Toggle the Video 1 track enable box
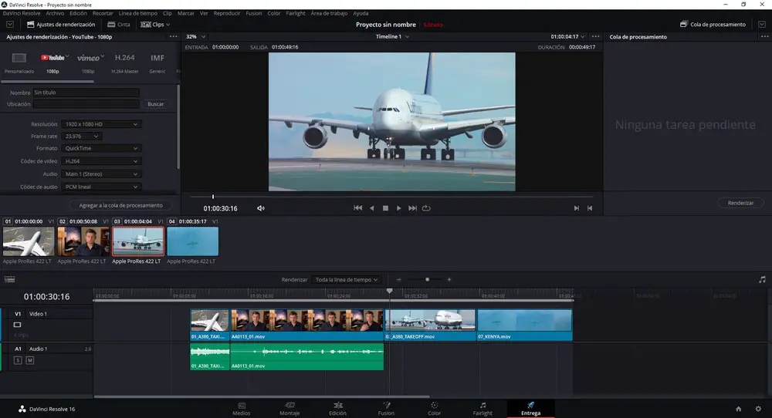The height and width of the screenshot is (418, 772). pos(18,325)
